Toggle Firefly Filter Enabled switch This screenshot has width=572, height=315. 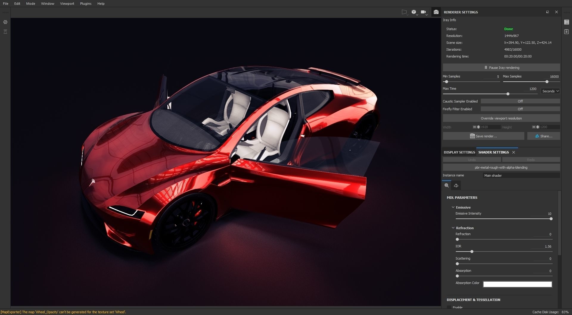tap(520, 109)
